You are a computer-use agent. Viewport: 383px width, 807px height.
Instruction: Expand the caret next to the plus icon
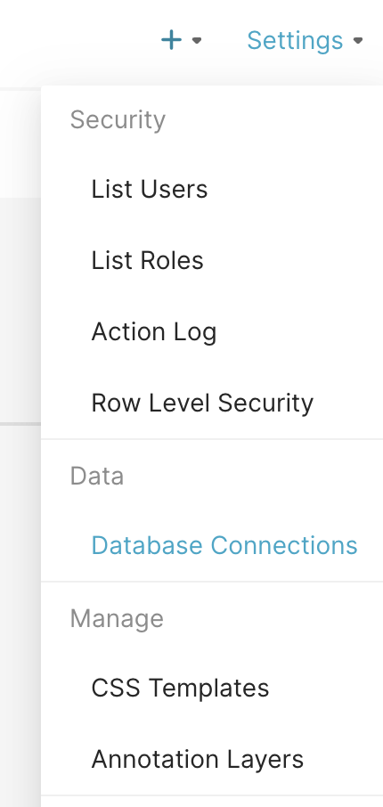coord(197,40)
